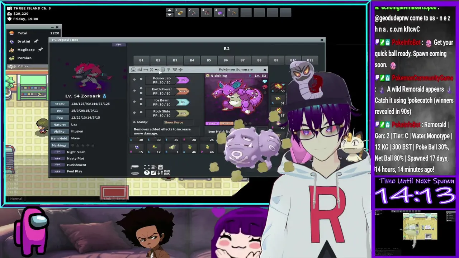The image size is (459, 258).
Task: Select hotbar slot 4 purple item
Action: pyautogui.click(x=219, y=13)
